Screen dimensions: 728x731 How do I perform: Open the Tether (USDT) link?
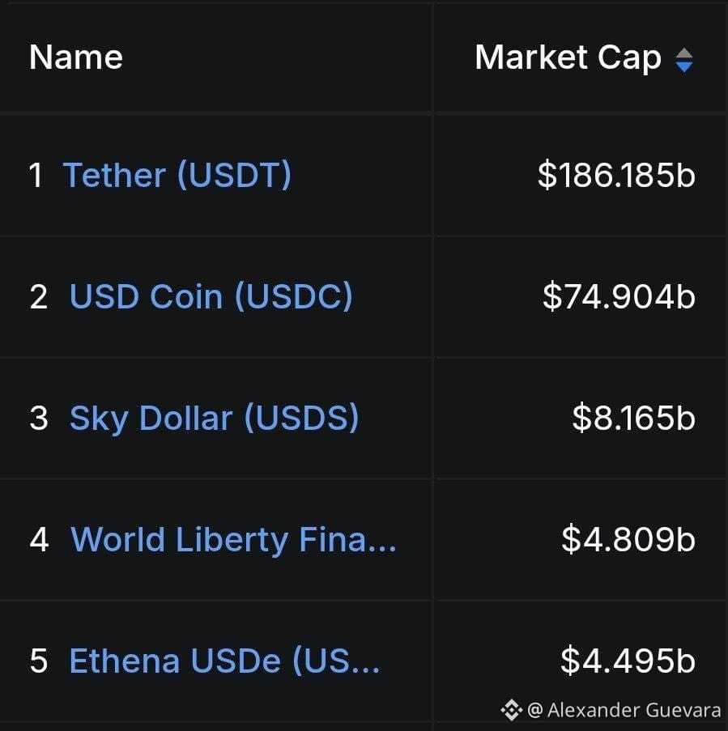point(177,176)
